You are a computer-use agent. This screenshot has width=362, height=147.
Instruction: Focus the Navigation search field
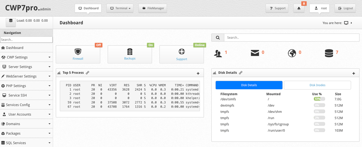26,39
